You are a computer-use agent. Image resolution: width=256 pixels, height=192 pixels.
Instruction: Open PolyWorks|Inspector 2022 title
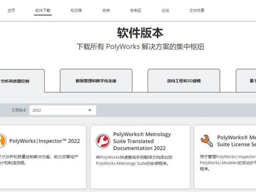coord(44,141)
